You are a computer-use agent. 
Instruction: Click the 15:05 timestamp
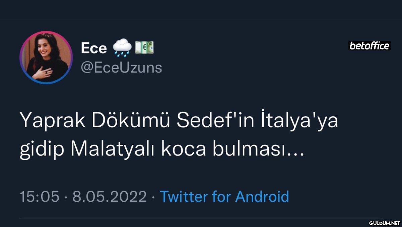(40, 197)
